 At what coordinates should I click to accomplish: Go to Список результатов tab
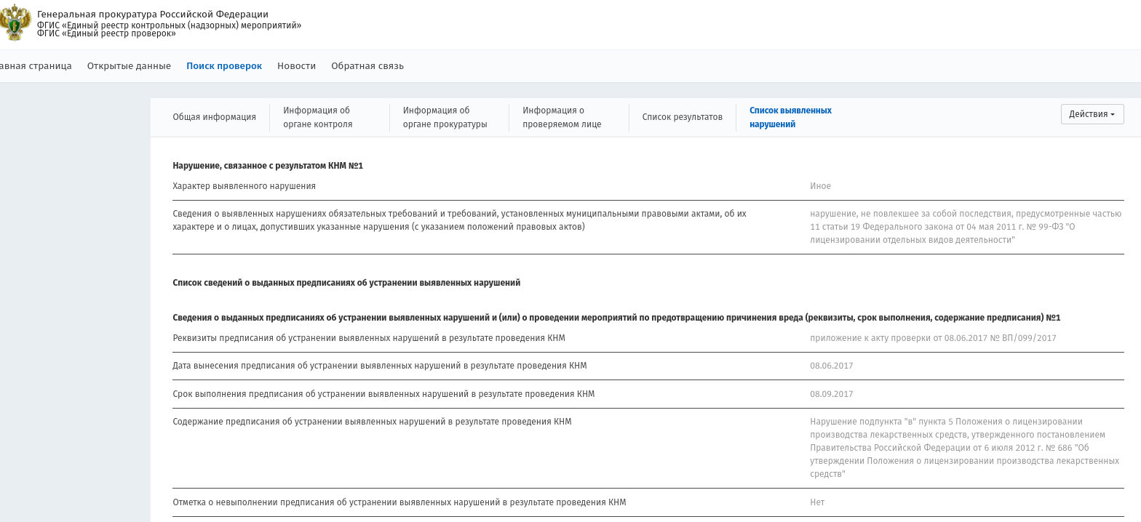(682, 117)
